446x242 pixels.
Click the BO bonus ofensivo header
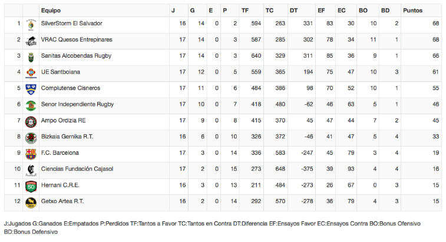(363, 11)
